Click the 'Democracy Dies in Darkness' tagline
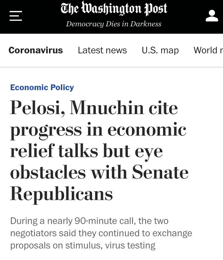This screenshot has height=260, width=223. click(x=114, y=24)
